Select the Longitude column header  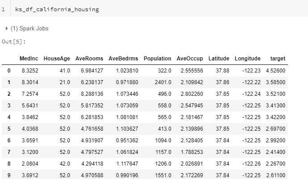(248, 59)
